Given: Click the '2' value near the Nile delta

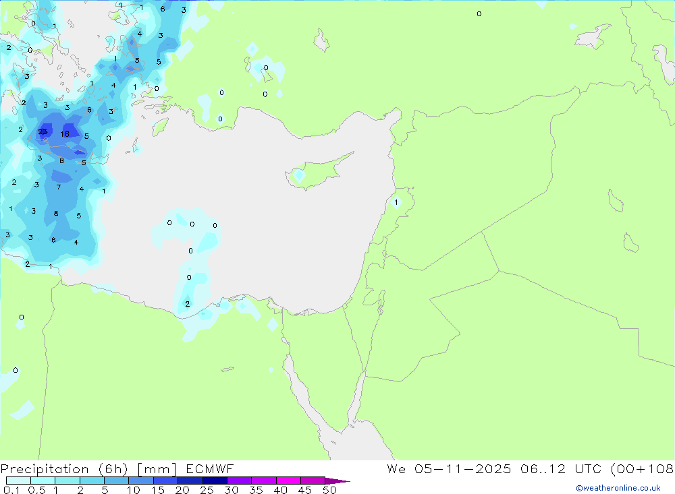Looking at the screenshot, I should pos(187,304).
